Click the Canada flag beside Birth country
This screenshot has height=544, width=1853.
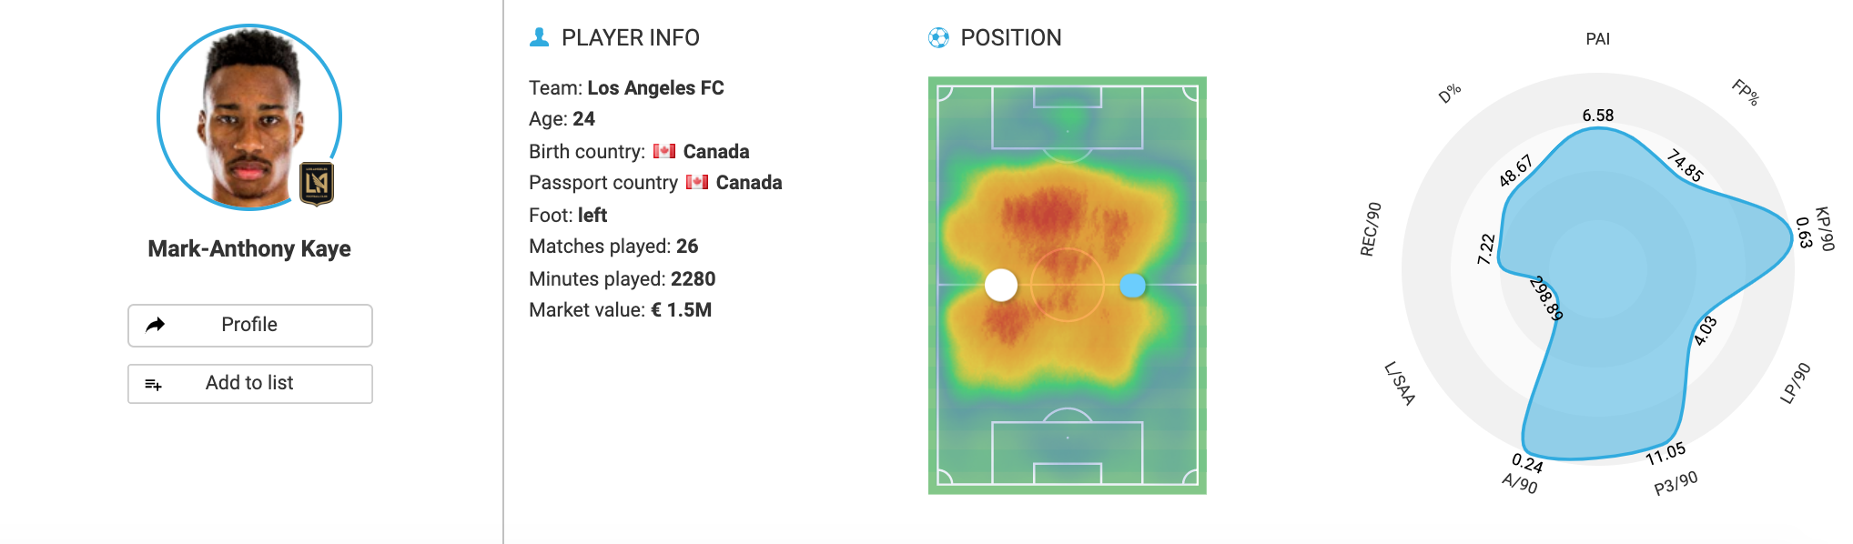[x=664, y=151]
